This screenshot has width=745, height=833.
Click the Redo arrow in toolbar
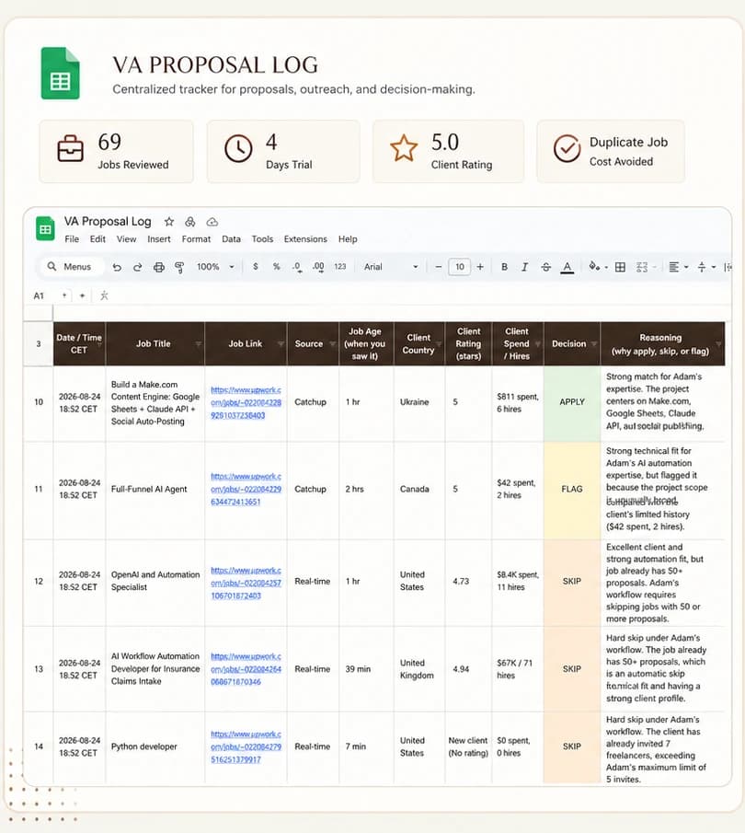pos(138,267)
